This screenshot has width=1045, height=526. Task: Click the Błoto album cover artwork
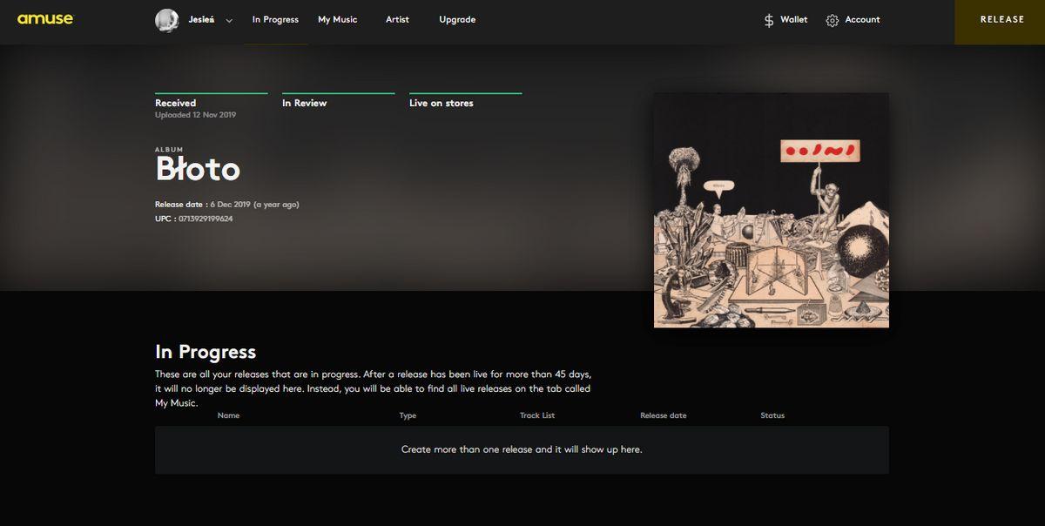772,211
